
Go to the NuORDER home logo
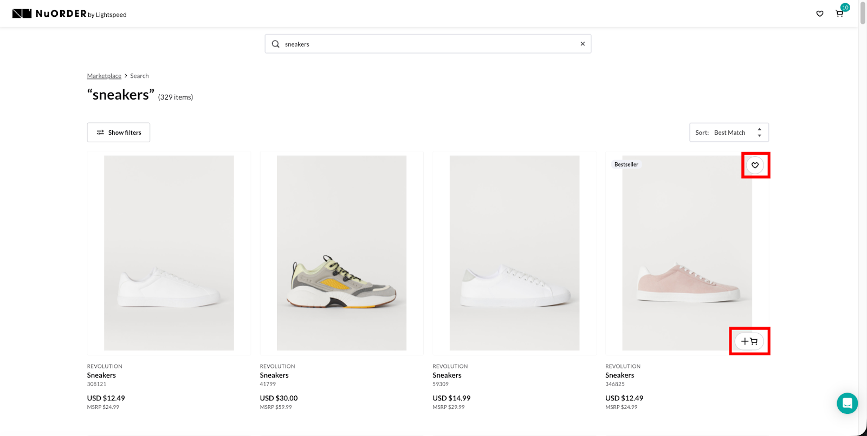pos(69,14)
